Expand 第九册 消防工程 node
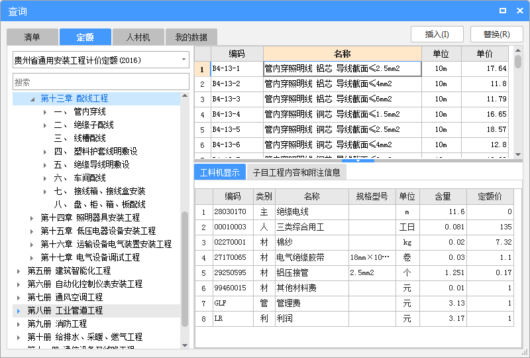 (x=19, y=324)
